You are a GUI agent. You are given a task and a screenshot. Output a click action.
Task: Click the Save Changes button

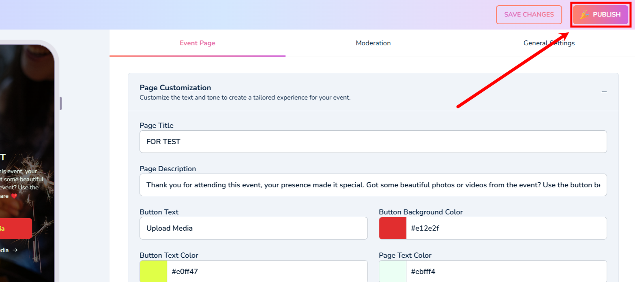(529, 15)
